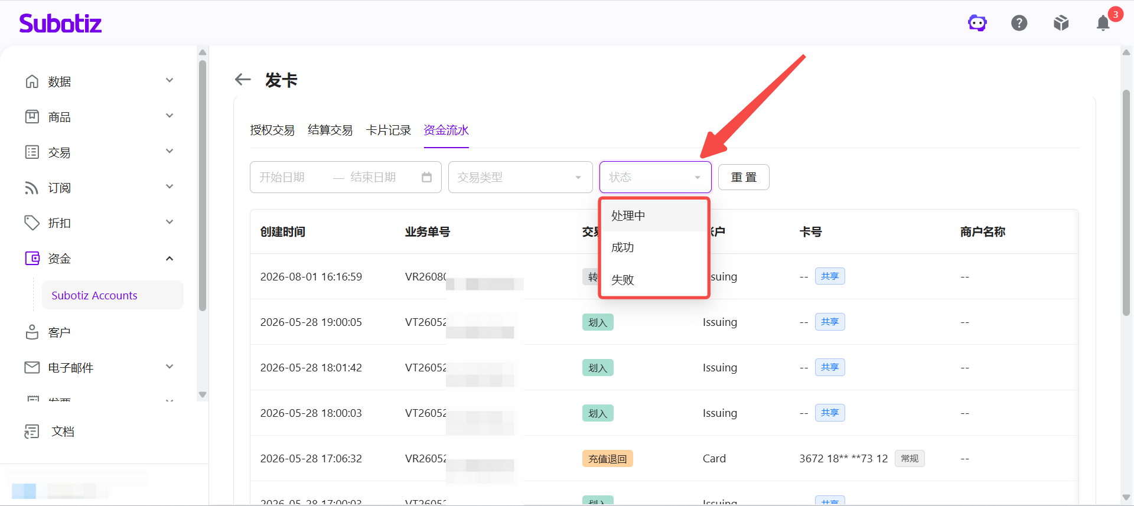The image size is (1134, 506).
Task: Click the 卡号 column header
Action: pos(811,232)
